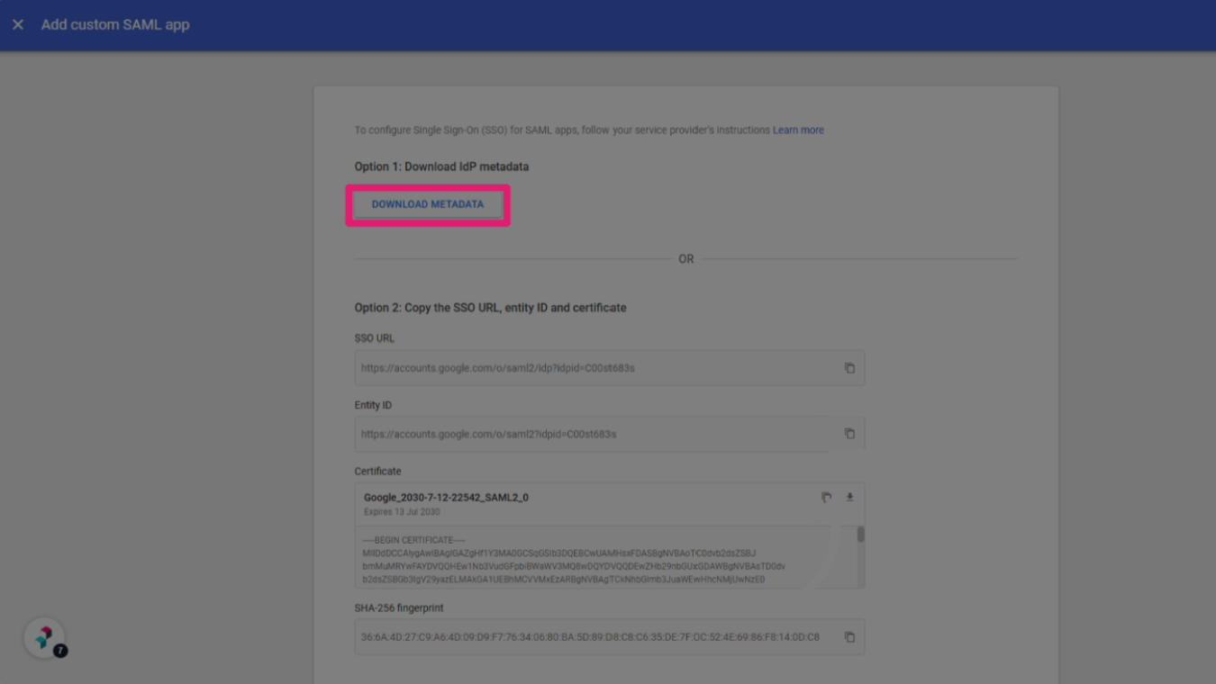This screenshot has width=1216, height=684.
Task: Click the BEGIN CERTIFICATE text block
Action: [575, 560]
